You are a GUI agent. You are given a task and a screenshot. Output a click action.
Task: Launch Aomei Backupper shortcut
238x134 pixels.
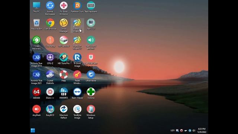click(x=50, y=8)
